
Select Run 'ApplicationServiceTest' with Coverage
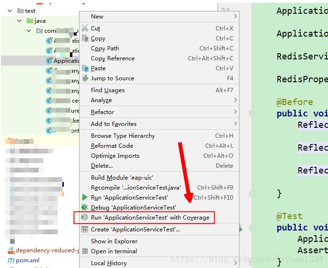[159, 218]
